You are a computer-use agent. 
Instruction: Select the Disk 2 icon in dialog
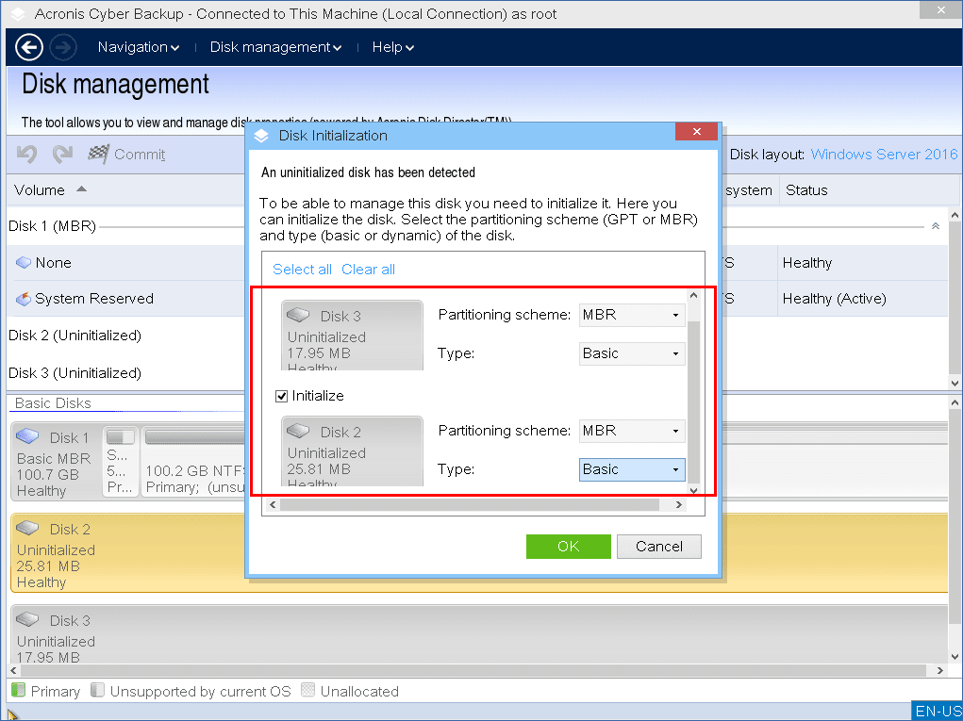(x=299, y=432)
